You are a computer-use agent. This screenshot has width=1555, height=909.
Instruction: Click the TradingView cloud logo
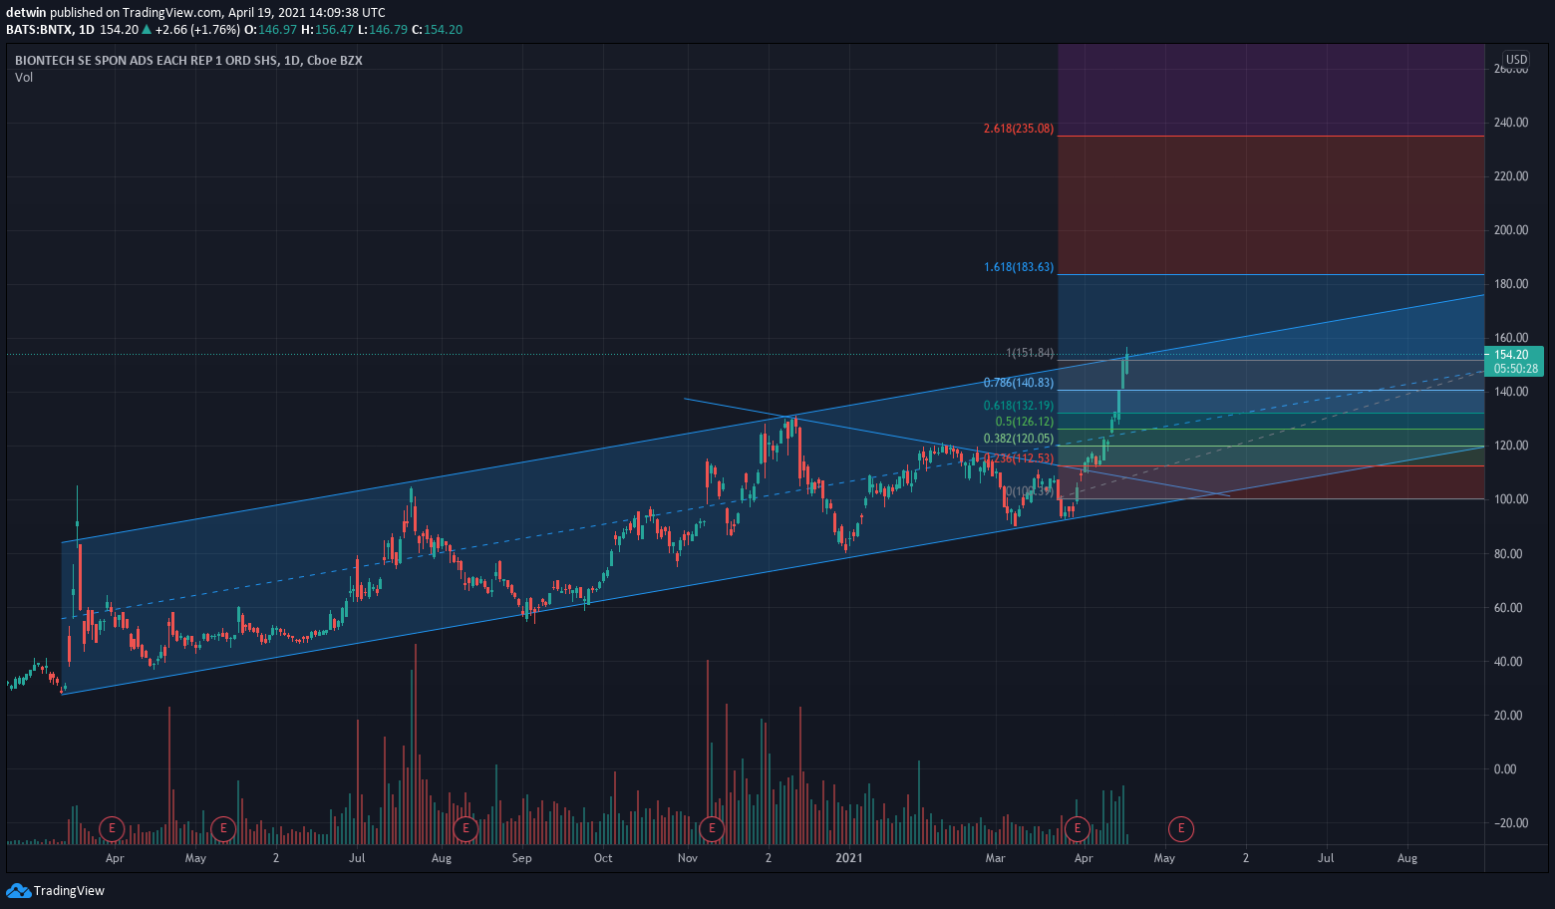[18, 890]
